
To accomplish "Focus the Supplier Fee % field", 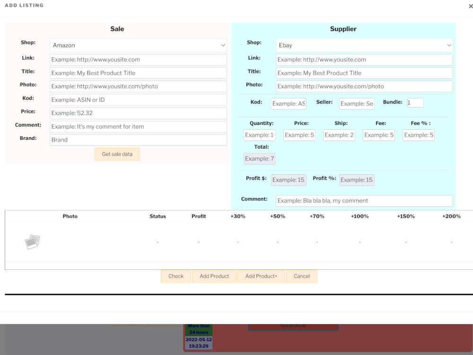I will 419,135.
